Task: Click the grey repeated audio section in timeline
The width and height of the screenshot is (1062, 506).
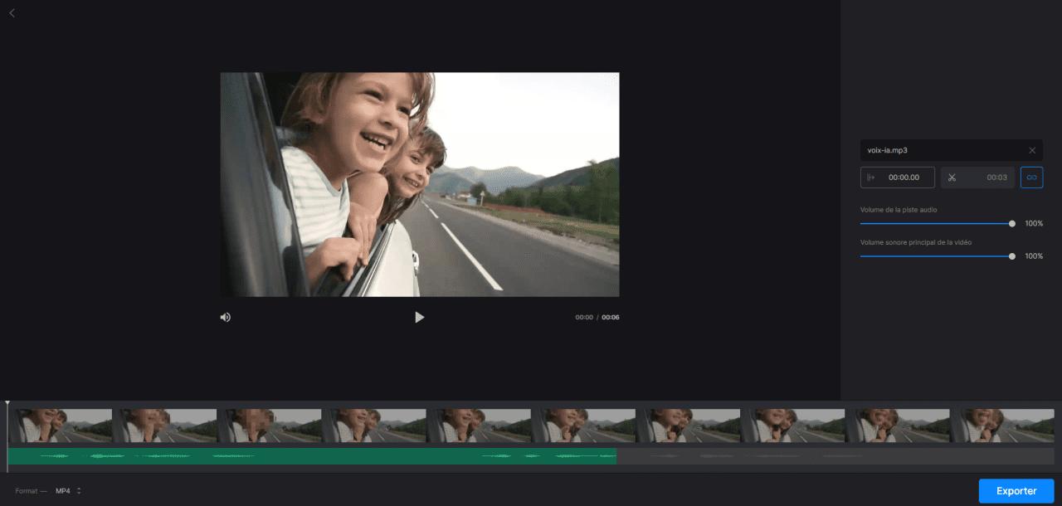Action: [835, 456]
